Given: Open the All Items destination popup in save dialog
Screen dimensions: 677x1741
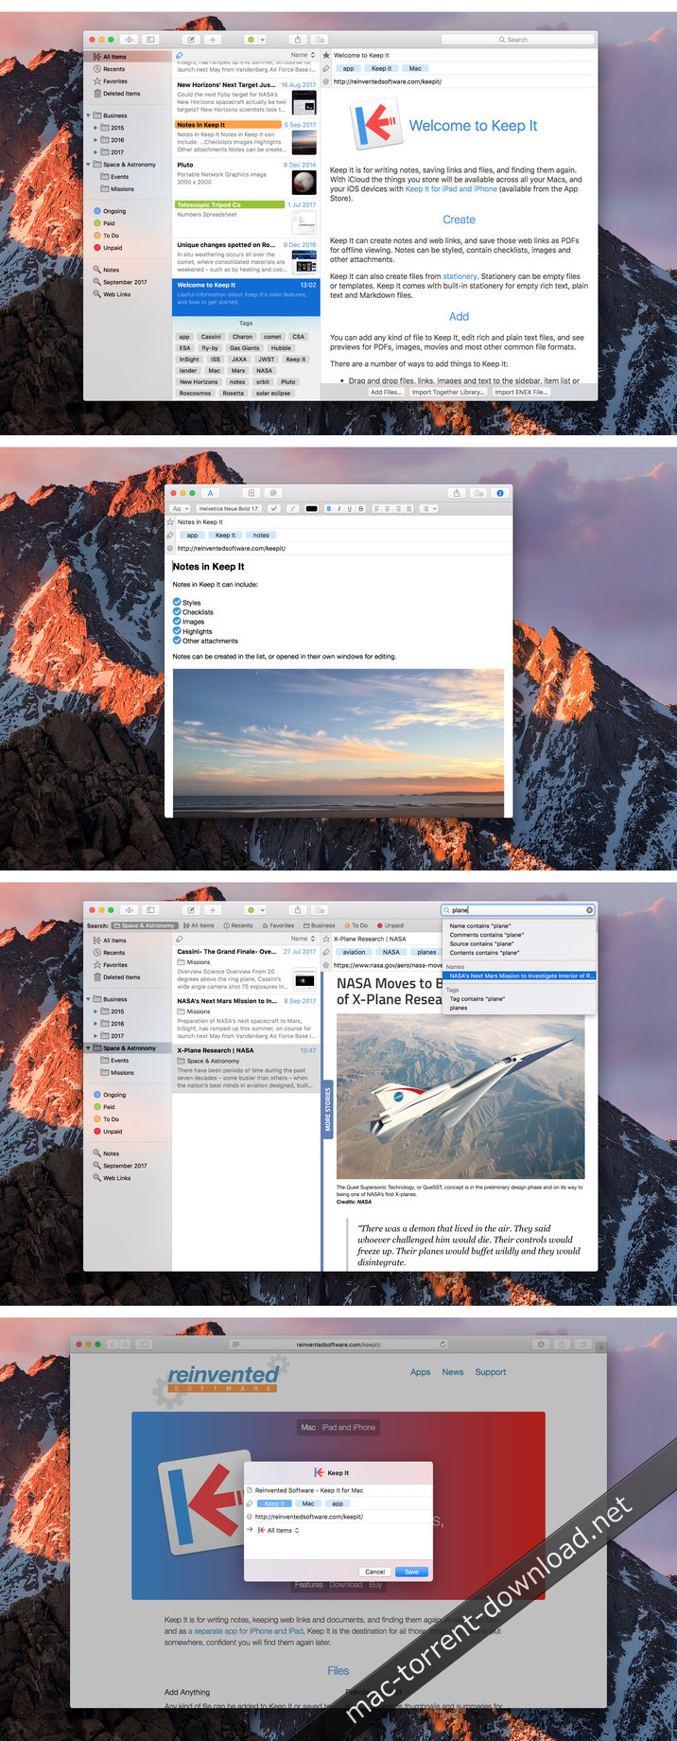Looking at the screenshot, I should tap(283, 1530).
